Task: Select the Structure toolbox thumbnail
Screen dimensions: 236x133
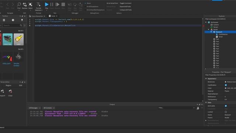Action: (x=7, y=40)
